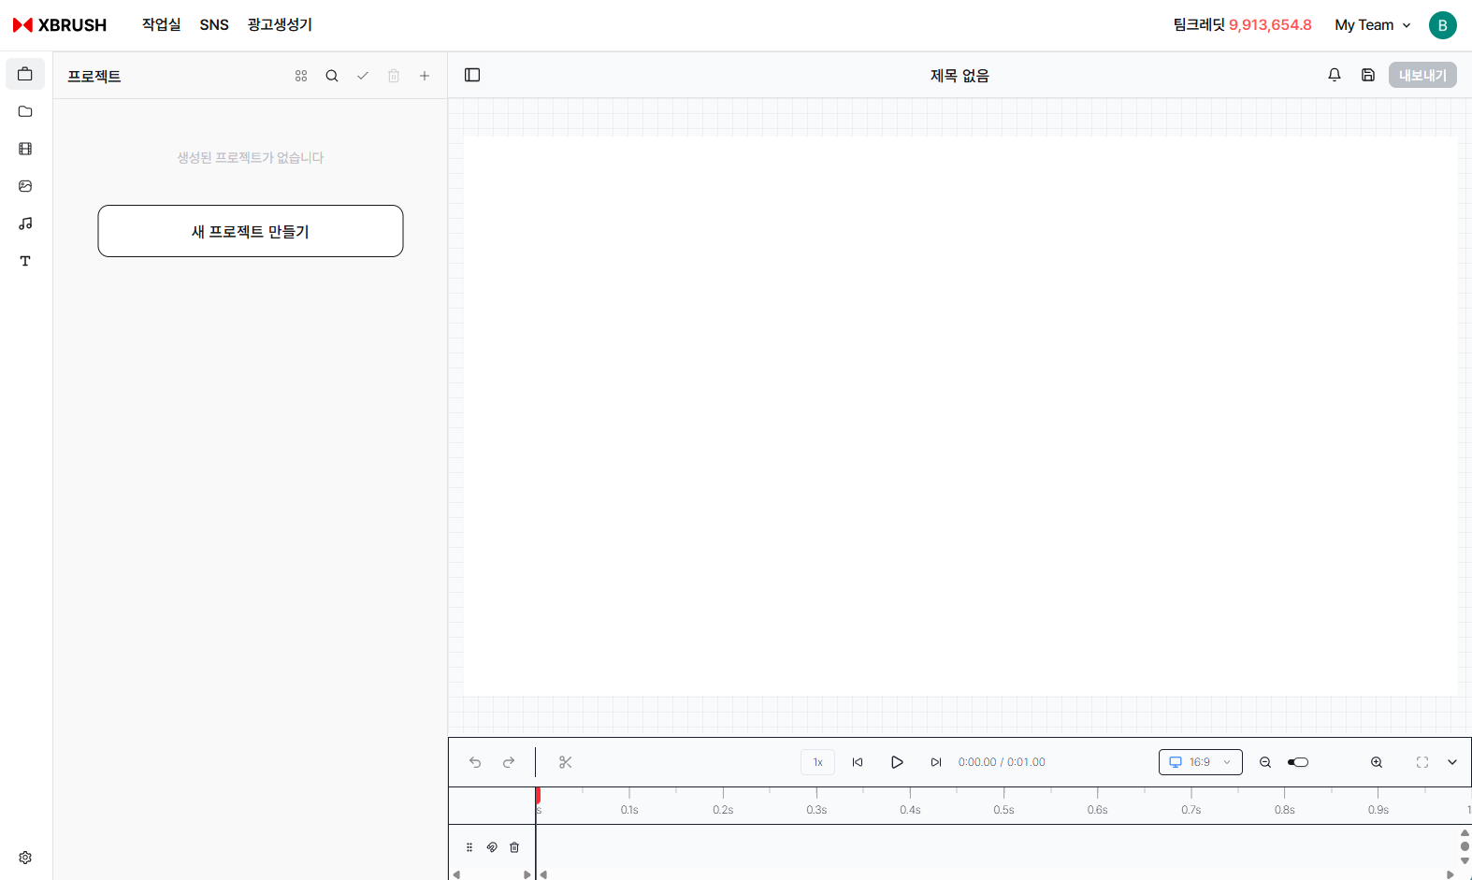Open the image library panel in sidebar
Screen dimensions: 1472x880
point(25,186)
